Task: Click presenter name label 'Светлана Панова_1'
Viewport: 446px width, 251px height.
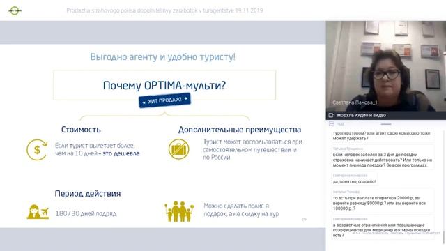Action: click(x=355, y=102)
